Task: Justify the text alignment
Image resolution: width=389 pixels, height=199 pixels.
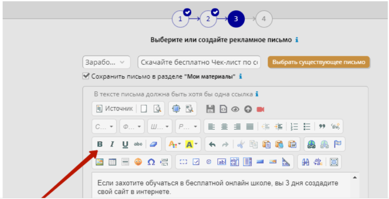Action: click(x=250, y=126)
